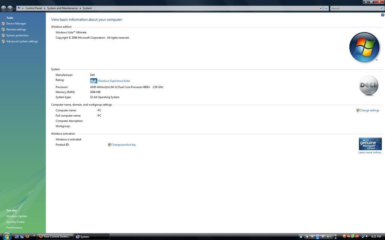The width and height of the screenshot is (385, 240).
Task: Click the Change product key link
Action: pyautogui.click(x=123, y=145)
